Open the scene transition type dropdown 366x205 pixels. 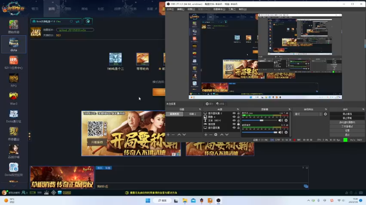pos(308,114)
